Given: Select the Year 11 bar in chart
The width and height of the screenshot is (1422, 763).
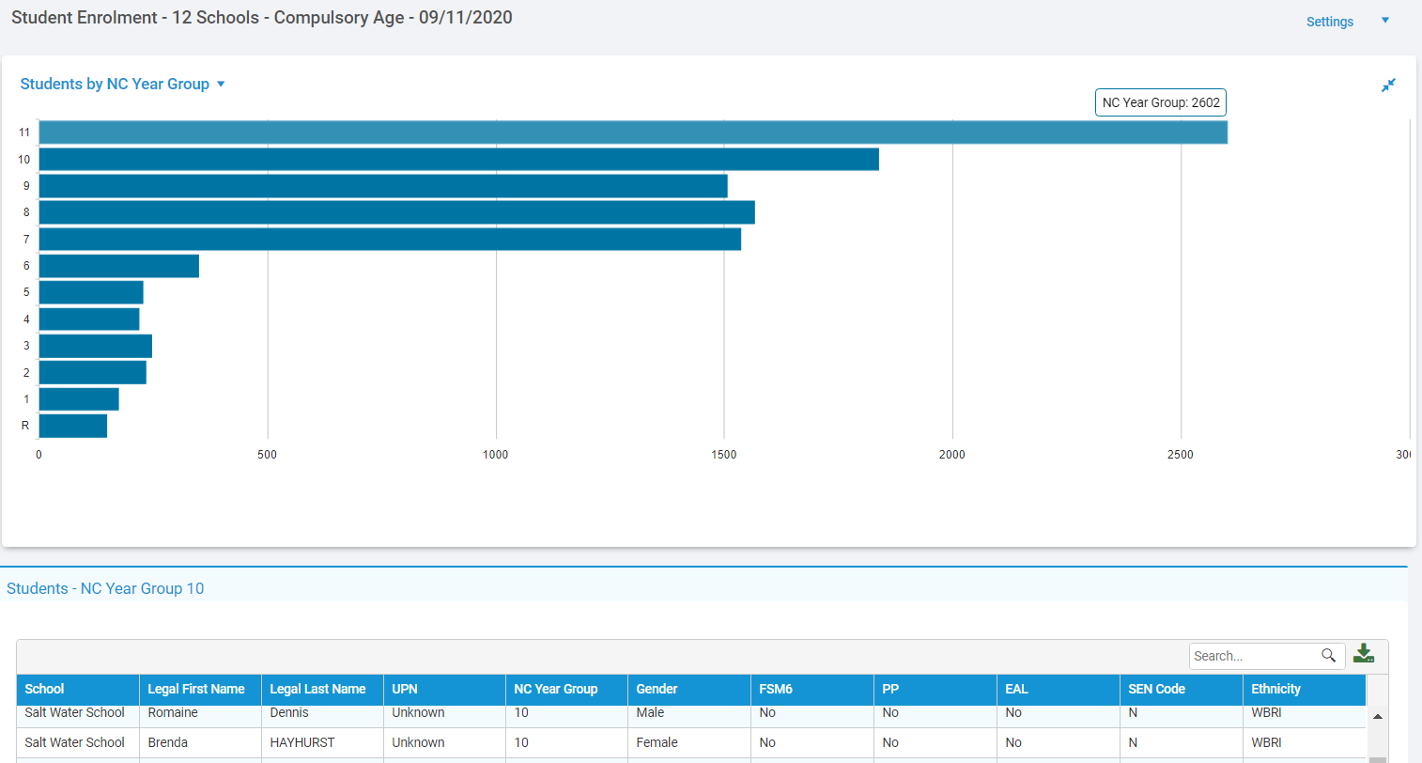Looking at the screenshot, I should (632, 132).
